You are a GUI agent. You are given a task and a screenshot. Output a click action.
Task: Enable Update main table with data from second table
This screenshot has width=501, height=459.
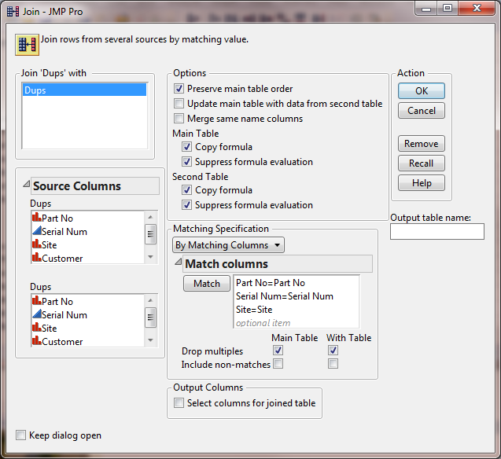179,104
